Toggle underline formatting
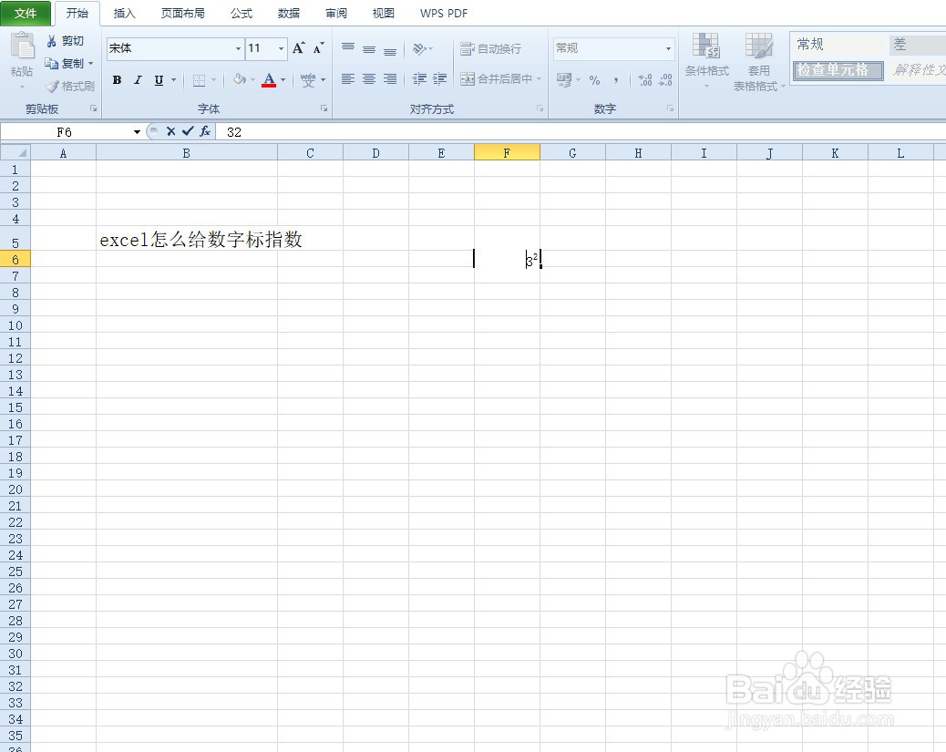This screenshot has width=946, height=752. click(159, 80)
